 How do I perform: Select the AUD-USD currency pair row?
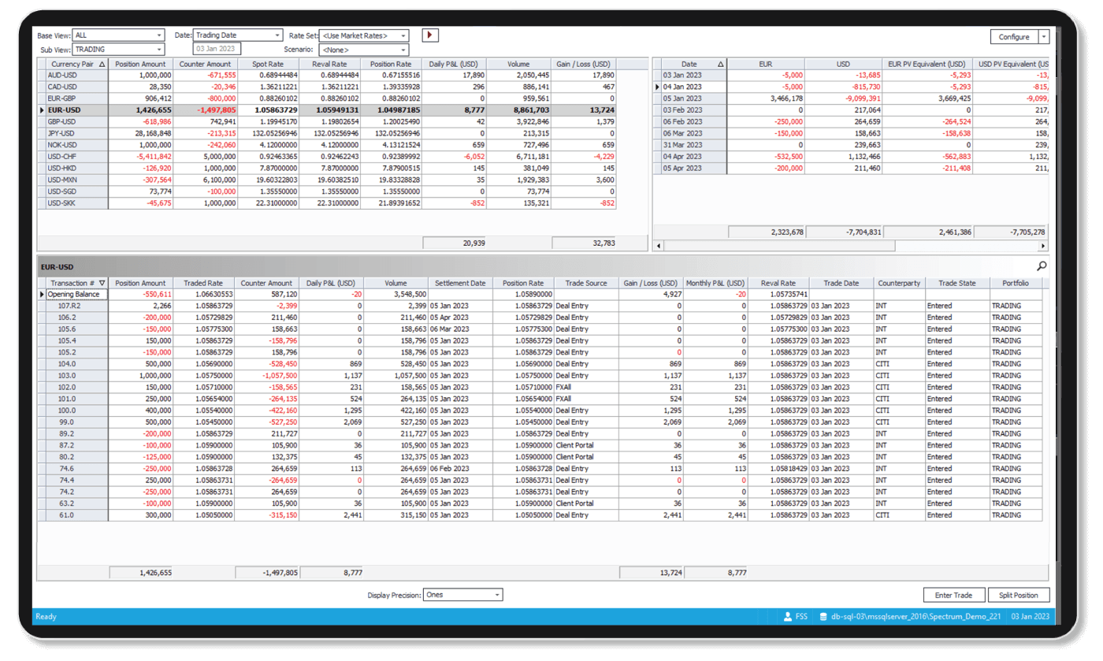(x=327, y=76)
